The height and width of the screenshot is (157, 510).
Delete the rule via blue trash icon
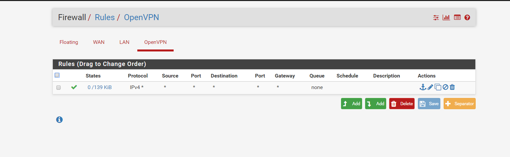[452, 87]
